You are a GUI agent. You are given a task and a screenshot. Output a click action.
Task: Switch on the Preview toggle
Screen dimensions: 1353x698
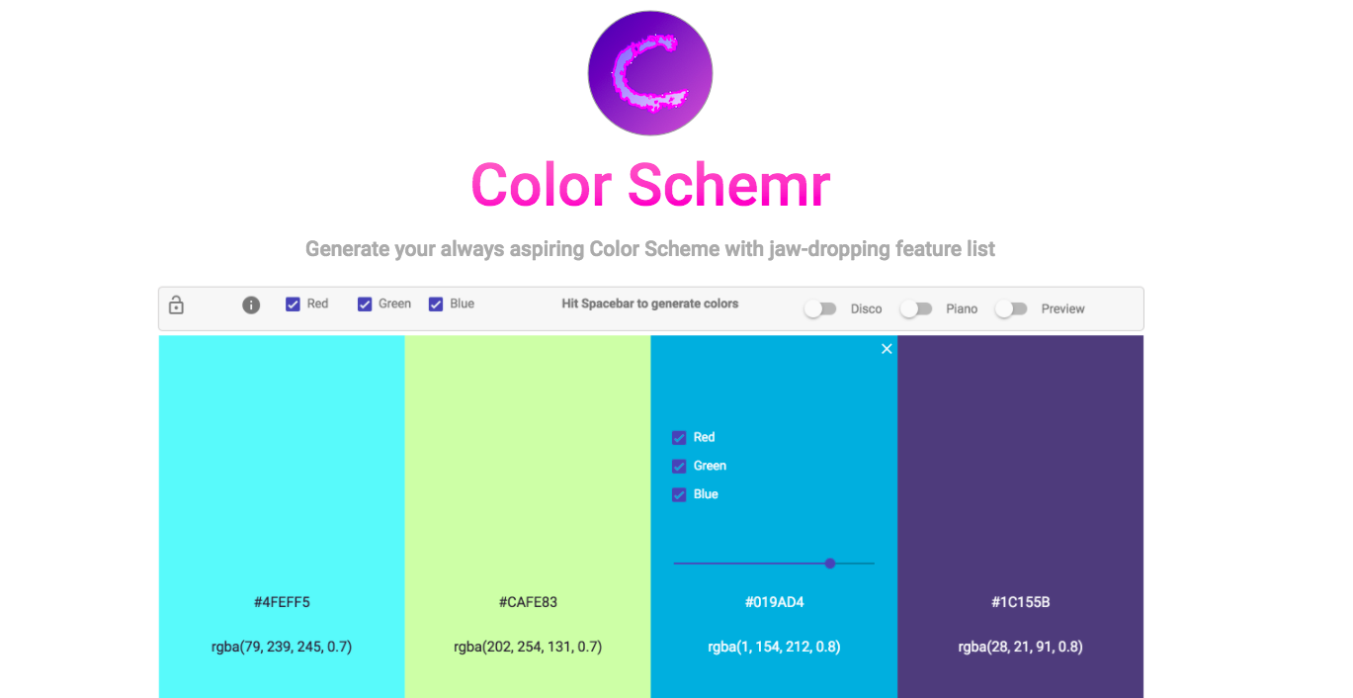pyautogui.click(x=1011, y=309)
